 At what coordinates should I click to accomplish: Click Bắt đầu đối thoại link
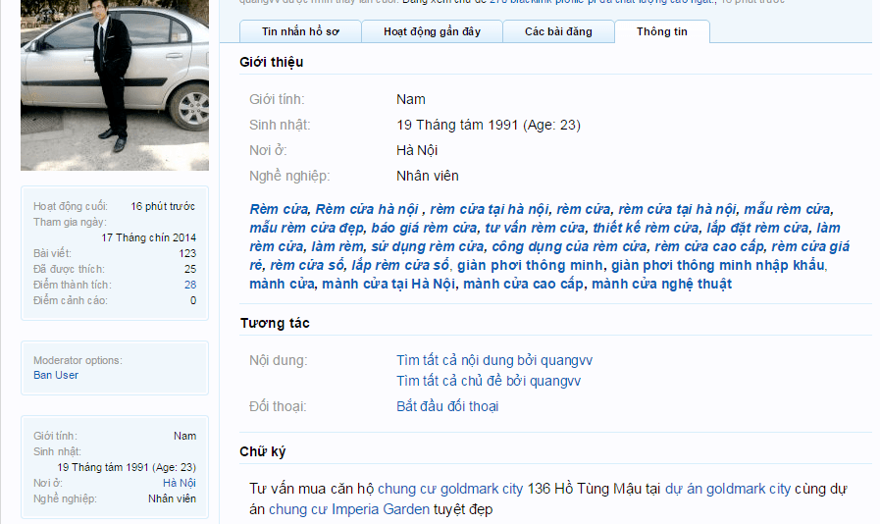tap(447, 406)
